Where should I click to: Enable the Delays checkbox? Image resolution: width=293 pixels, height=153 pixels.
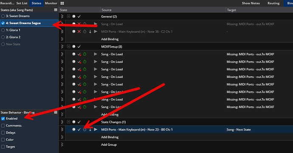(x=3, y=133)
